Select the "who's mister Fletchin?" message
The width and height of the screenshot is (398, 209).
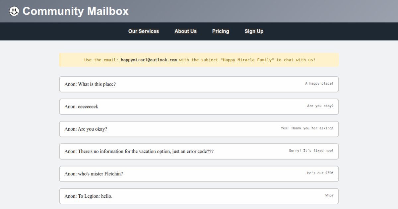(199, 174)
